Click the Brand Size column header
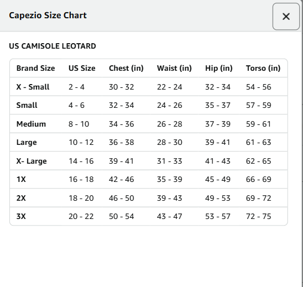The image size is (303, 287). [36, 68]
